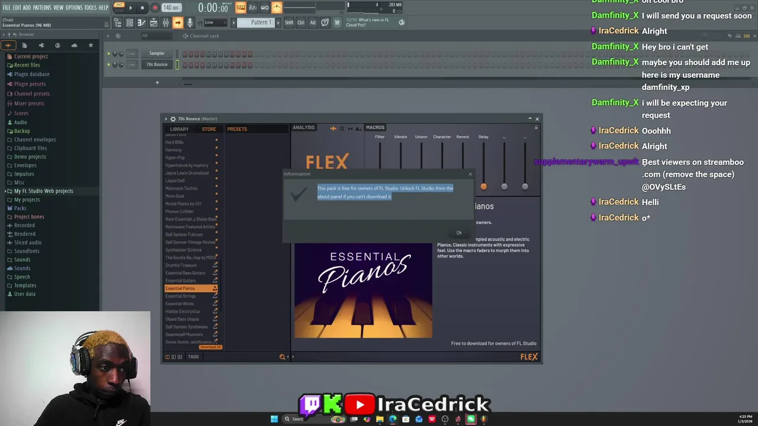The height and width of the screenshot is (426, 758).
Task: Select the Browser favorites star tab
Action: tap(91, 45)
